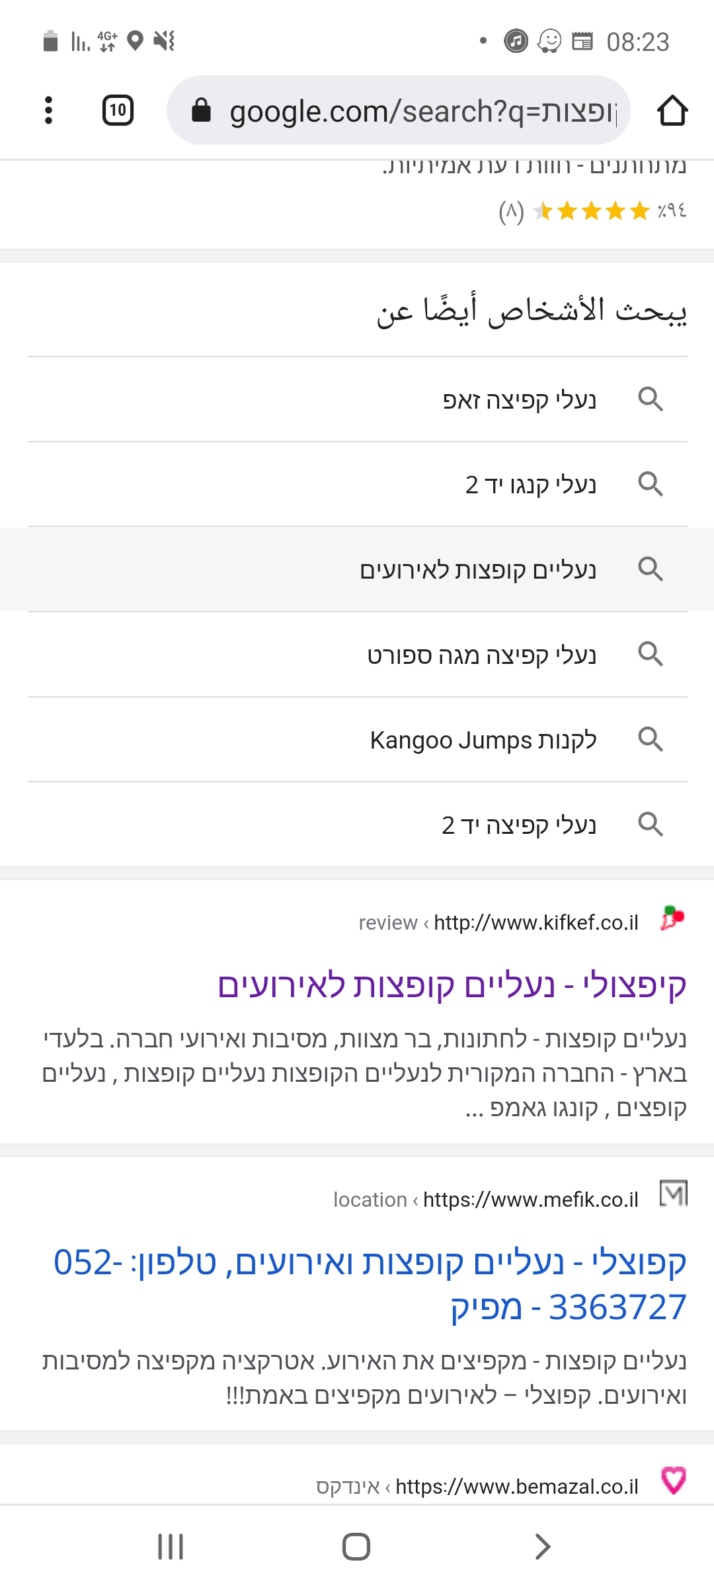
Task: Select suggestion 'נעלי קפיצה מגה ספורט'
Action: point(481,655)
